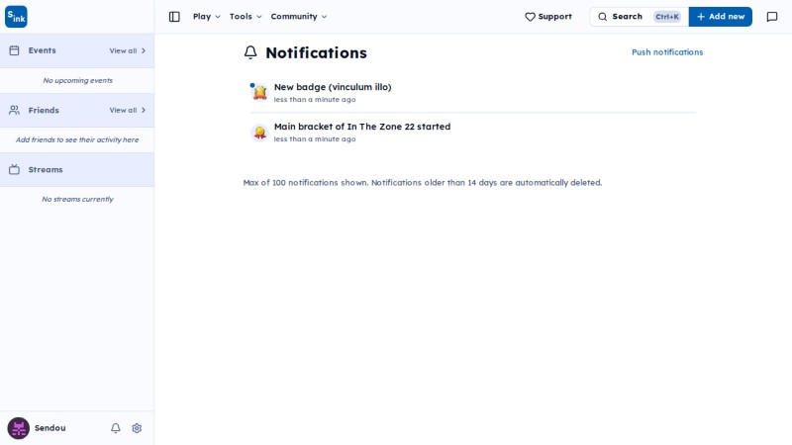
Task: Click the Events section title
Action: (42, 50)
